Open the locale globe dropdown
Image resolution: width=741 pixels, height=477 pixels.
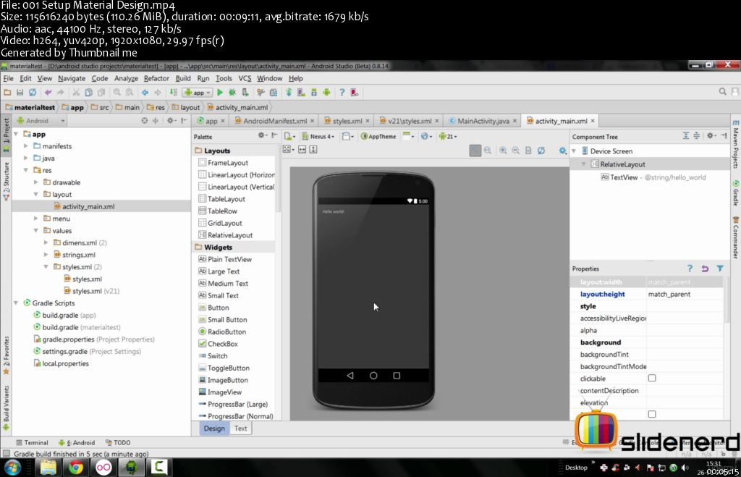(425, 136)
